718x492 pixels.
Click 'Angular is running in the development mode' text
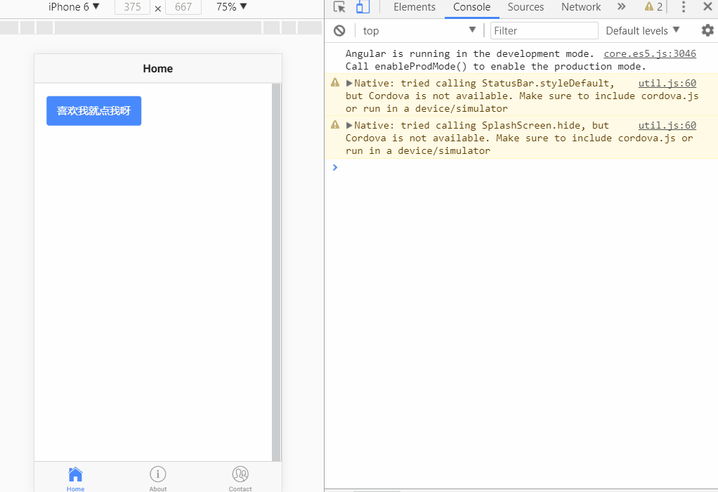(x=469, y=53)
